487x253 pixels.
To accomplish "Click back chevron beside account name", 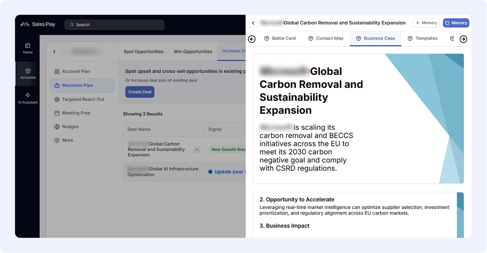I will pos(55,52).
